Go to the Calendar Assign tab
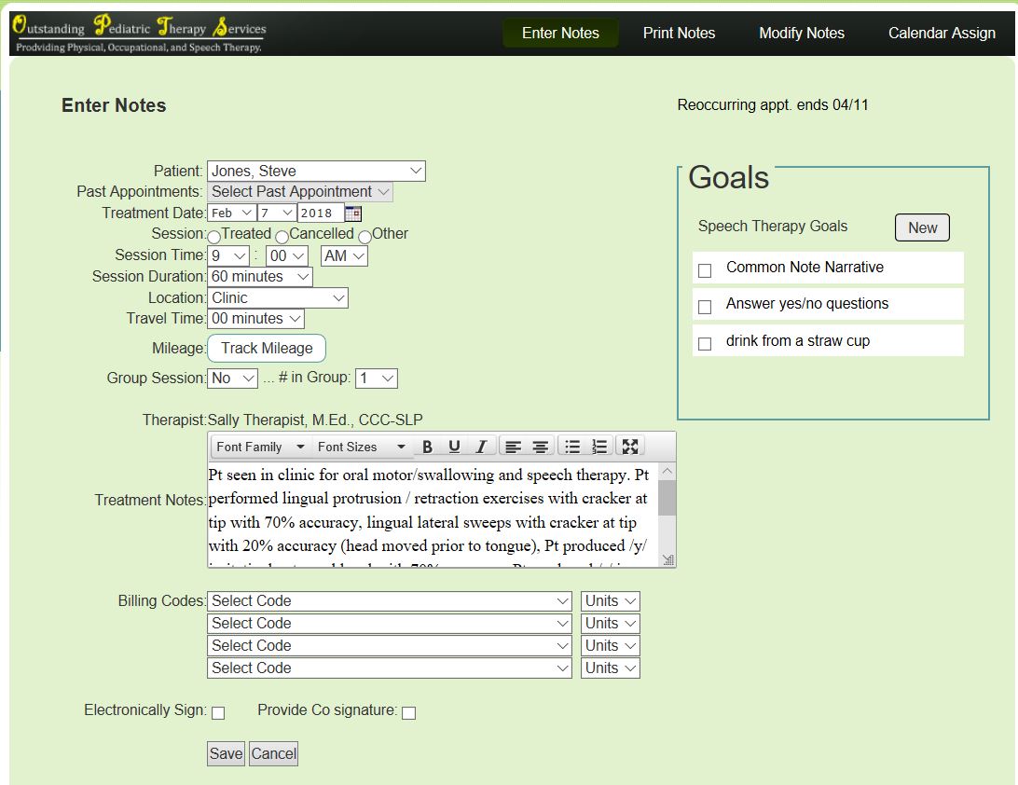The image size is (1018, 785). [x=942, y=33]
